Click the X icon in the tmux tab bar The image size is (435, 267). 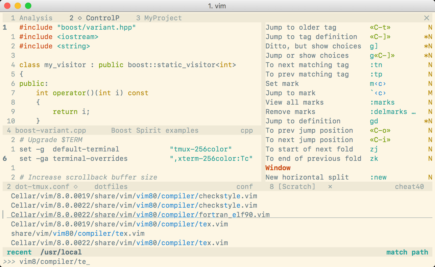[427, 18]
